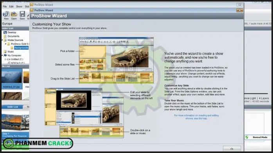Select the Music folder icon
The image size is (273, 153).
(x=5, y=52)
